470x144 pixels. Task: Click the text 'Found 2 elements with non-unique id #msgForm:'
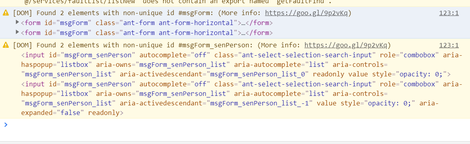[124, 13]
